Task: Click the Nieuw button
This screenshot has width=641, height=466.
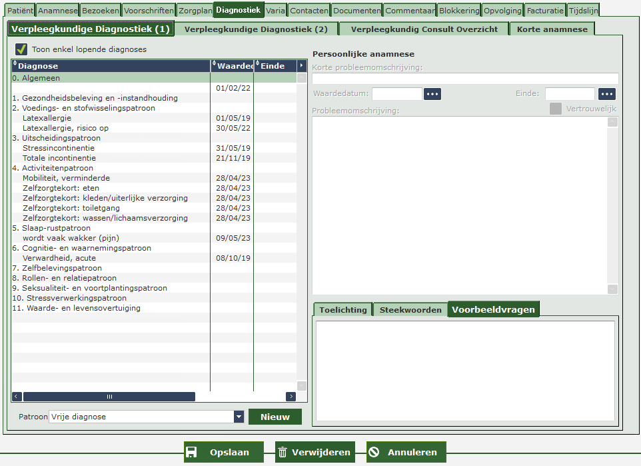Action: pos(275,417)
